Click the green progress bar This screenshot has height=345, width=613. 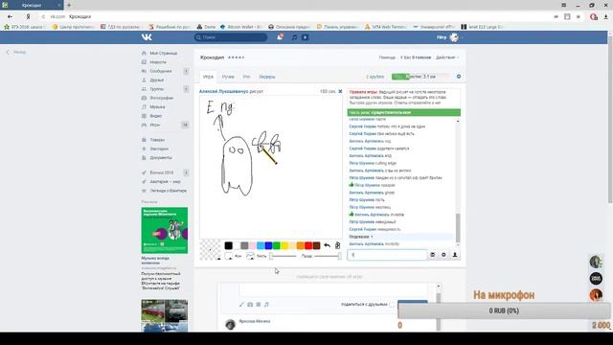click(420, 77)
